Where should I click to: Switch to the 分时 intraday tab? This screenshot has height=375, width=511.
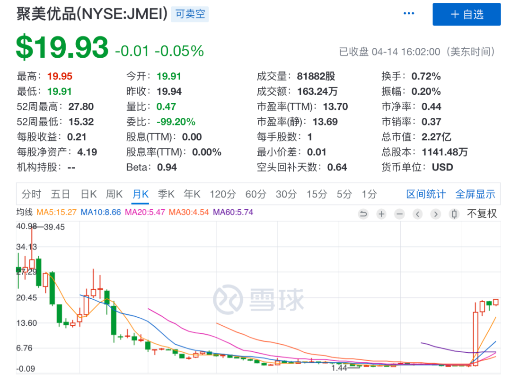[x=31, y=194]
